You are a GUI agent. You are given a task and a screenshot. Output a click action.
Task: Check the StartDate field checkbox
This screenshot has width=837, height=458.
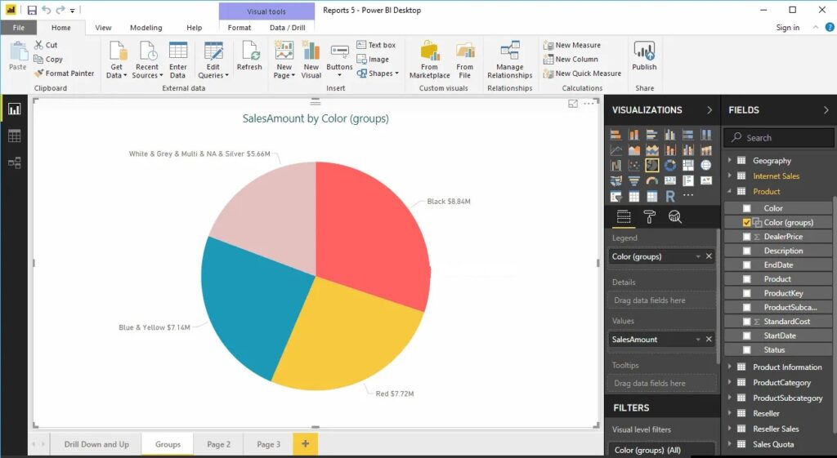[747, 336]
